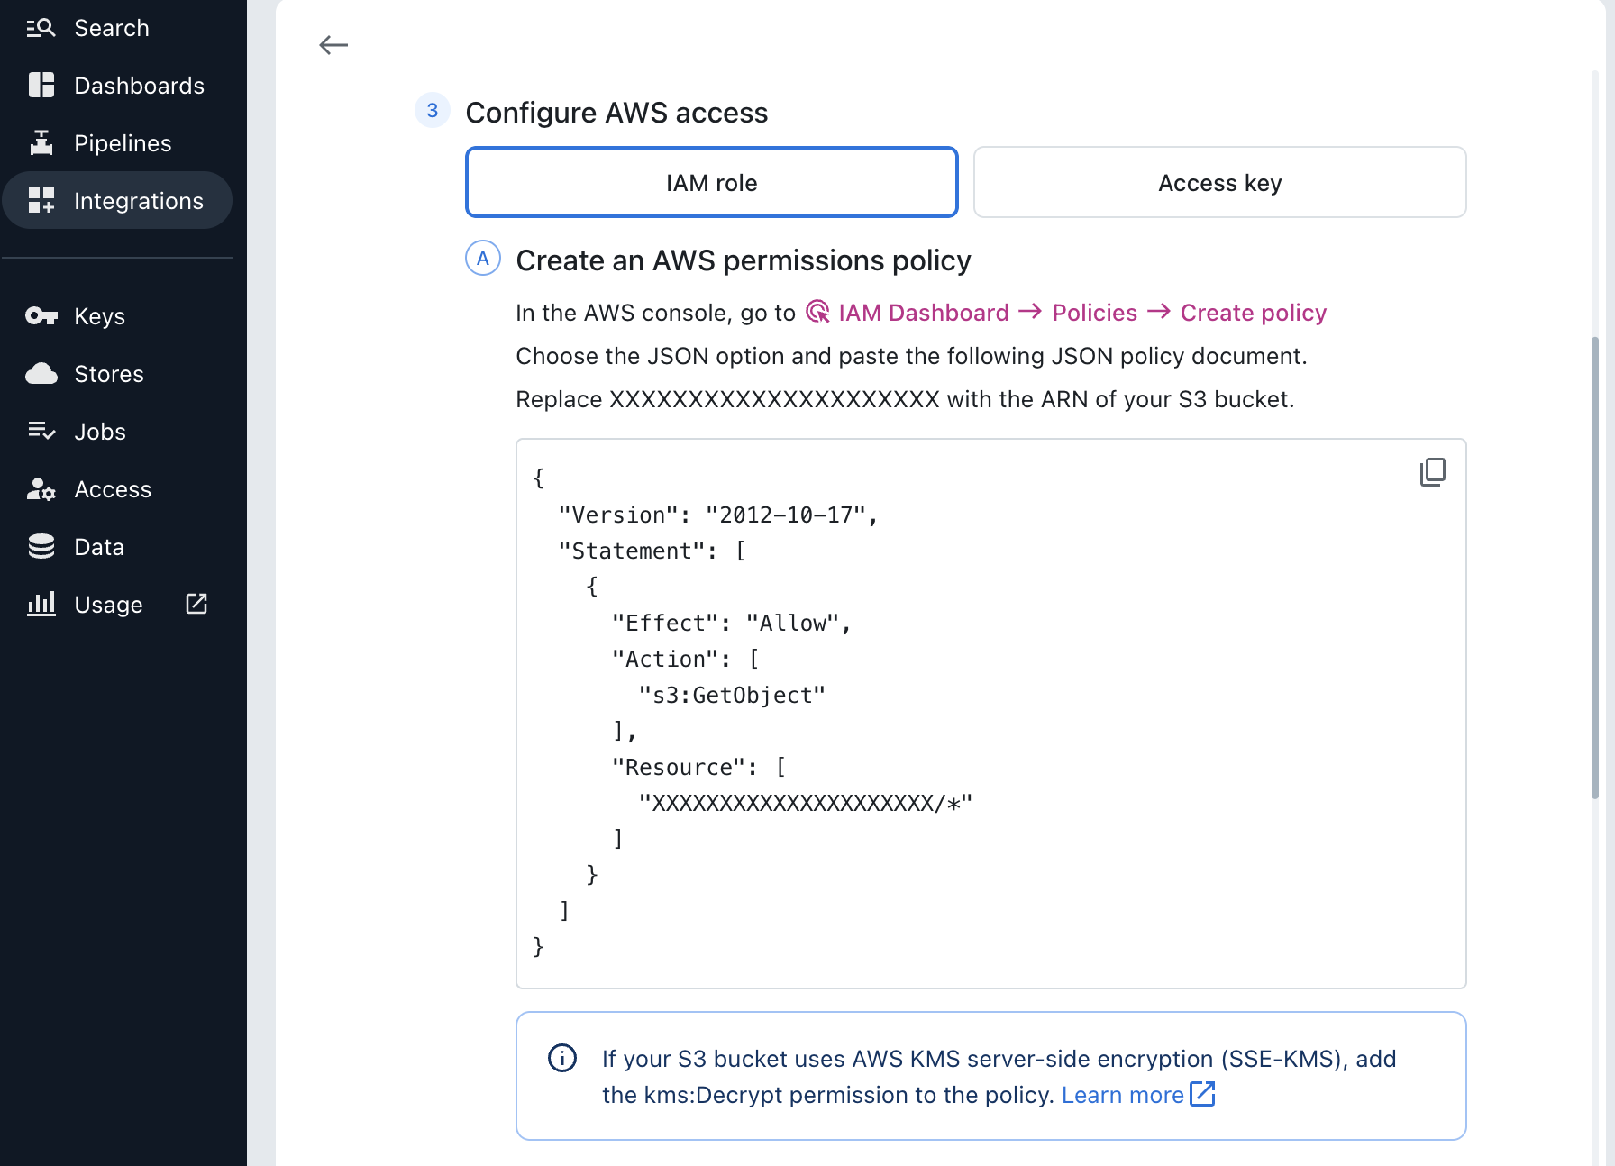The height and width of the screenshot is (1166, 1615).
Task: Click the Pipelines icon
Action: click(x=41, y=143)
